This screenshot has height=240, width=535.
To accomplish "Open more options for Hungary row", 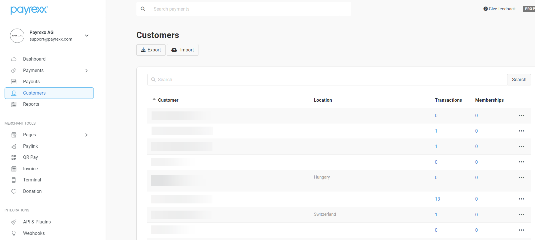I will point(521,177).
